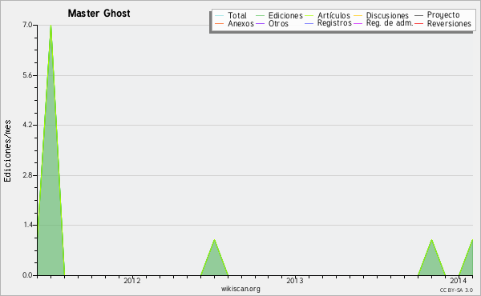This screenshot has height=296, width=481.
Task: Click the cyan line swatch beside Total
Action: tap(220, 15)
